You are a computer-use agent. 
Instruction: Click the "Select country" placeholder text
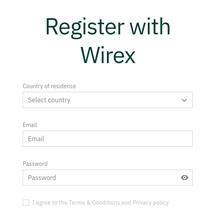[x=49, y=100]
